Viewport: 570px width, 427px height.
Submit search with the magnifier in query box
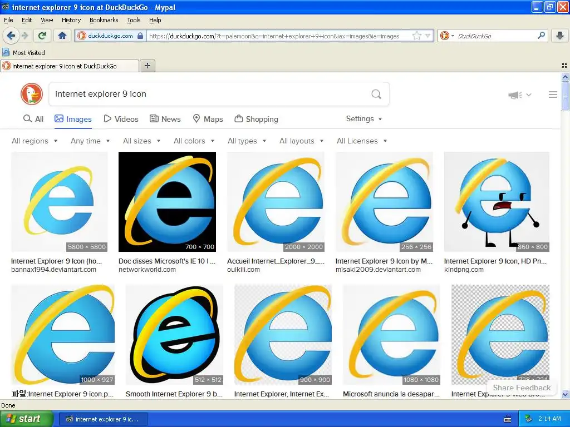376,95
